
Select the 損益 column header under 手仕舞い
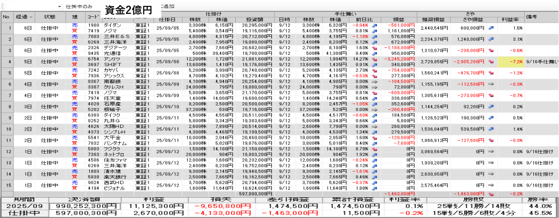[x=398, y=20]
